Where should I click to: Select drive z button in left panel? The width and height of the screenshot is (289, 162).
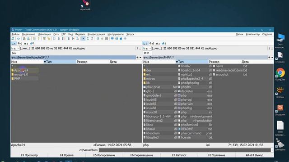[x=26, y=44]
